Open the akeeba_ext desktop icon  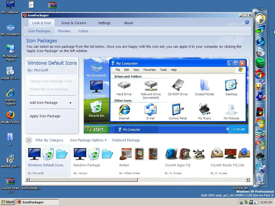coord(10,161)
